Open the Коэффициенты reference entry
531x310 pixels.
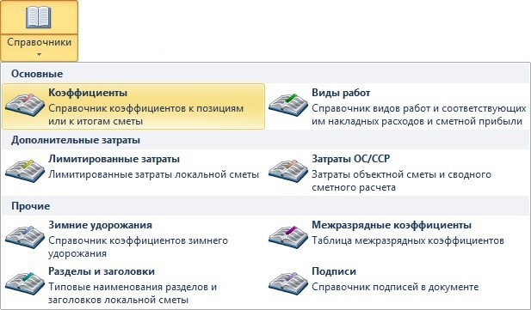133,106
